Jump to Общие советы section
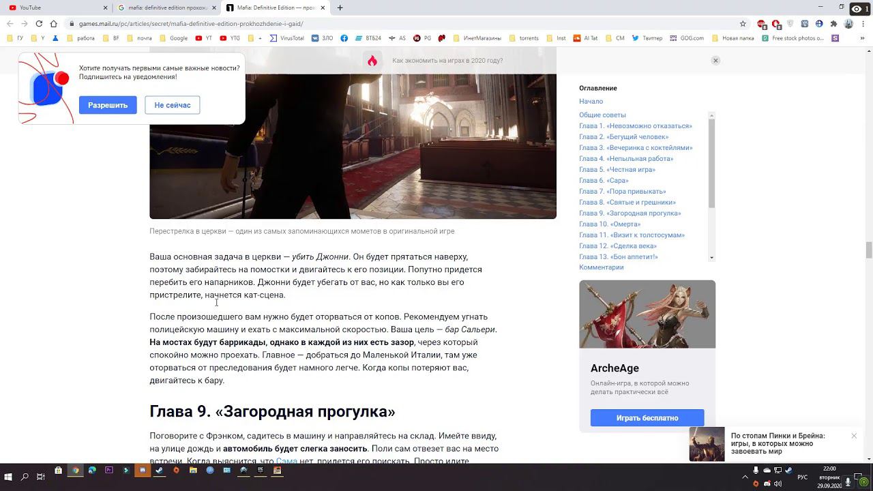 click(602, 115)
